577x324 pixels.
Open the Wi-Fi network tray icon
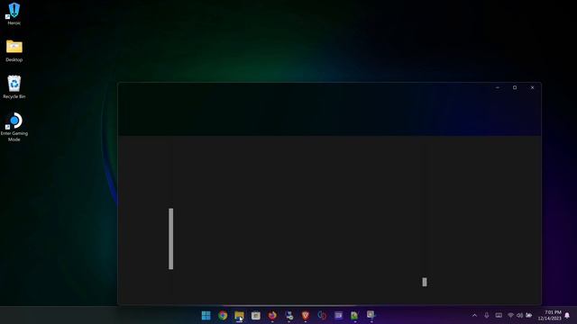[x=510, y=315]
